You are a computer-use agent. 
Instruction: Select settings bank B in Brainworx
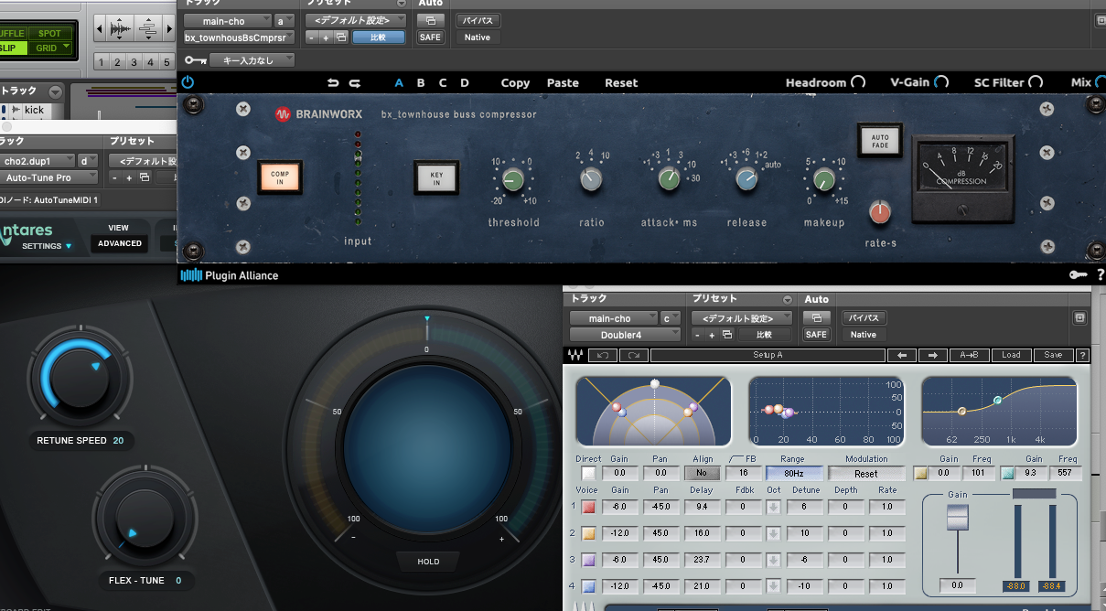click(421, 83)
